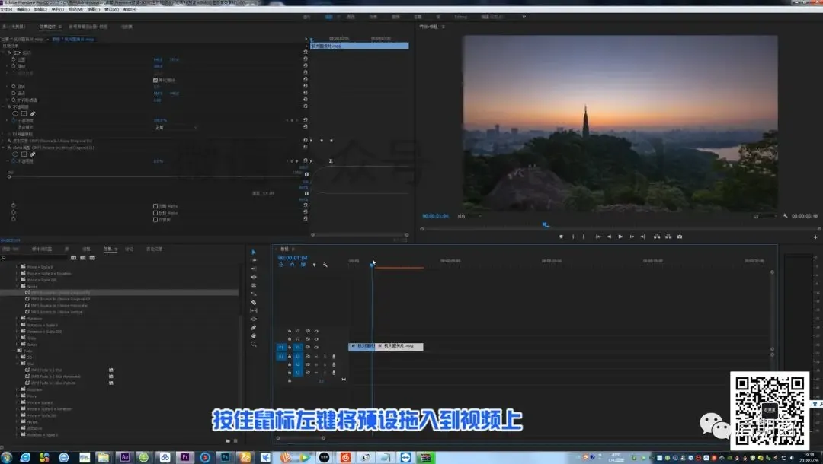The width and height of the screenshot is (823, 464).
Task: Select the Zoom magnifier tool
Action: click(254, 344)
